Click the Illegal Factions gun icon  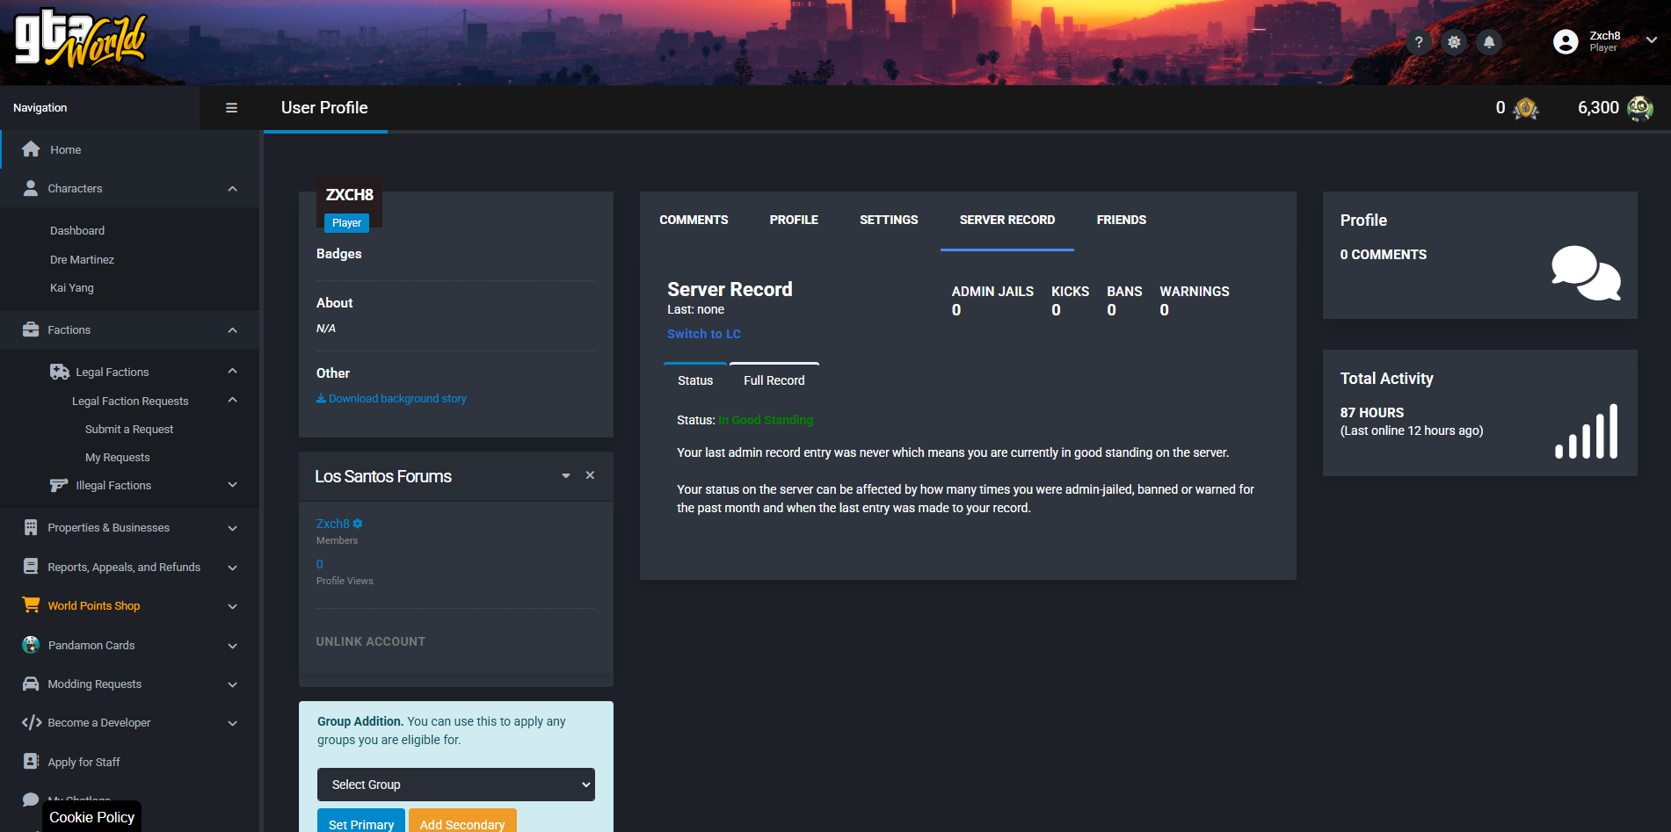(59, 485)
